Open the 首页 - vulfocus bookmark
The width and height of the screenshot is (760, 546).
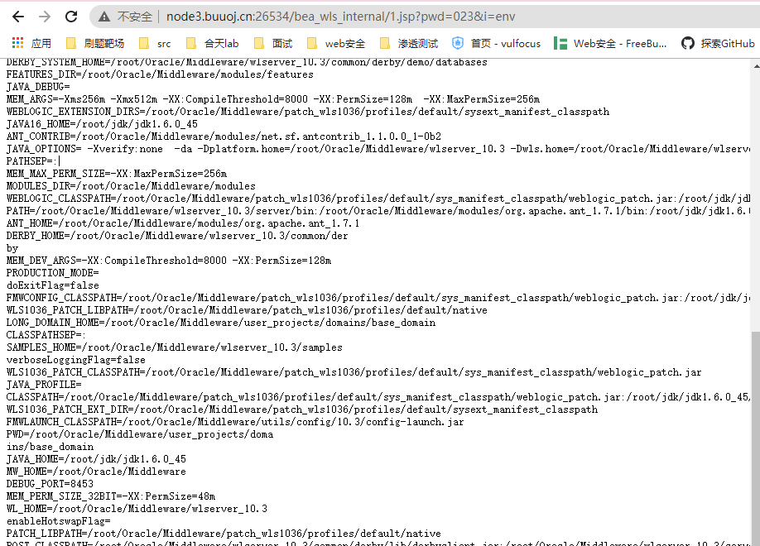tap(498, 43)
